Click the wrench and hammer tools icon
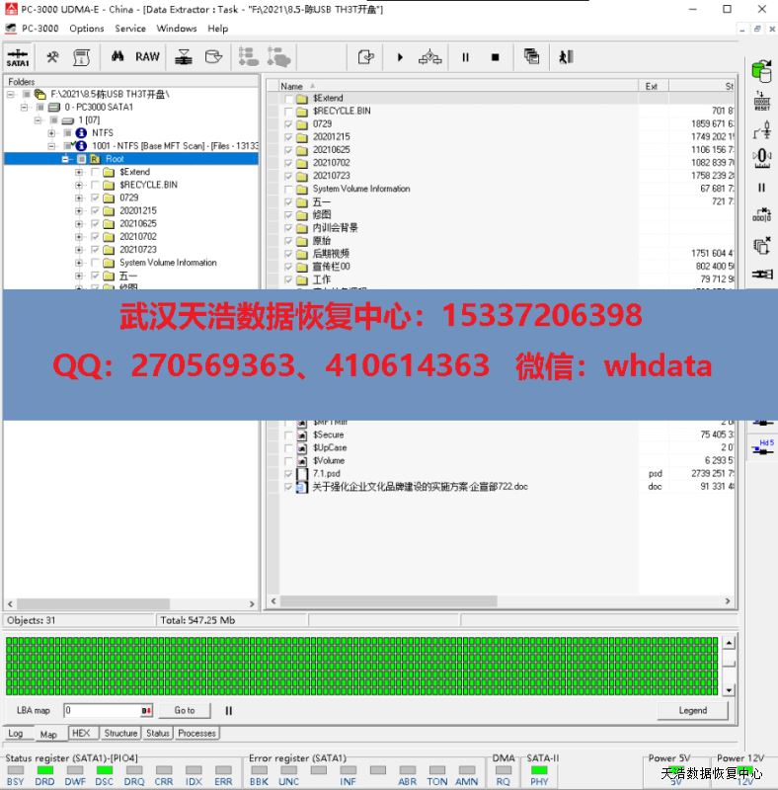 point(52,57)
